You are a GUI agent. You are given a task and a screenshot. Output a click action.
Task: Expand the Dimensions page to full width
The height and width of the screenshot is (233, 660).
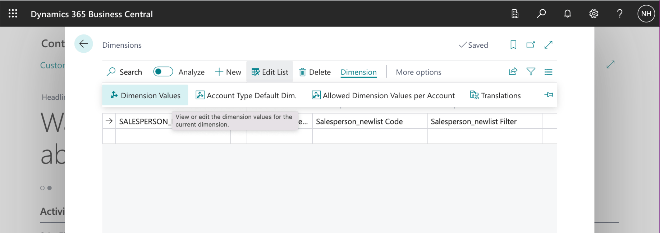click(548, 45)
